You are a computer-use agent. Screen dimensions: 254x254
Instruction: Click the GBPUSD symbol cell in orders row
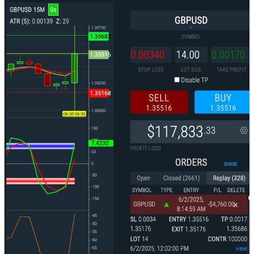click(144, 204)
